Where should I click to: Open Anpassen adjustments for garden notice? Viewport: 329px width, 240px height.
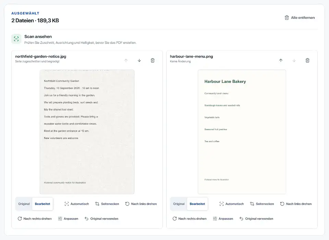68,219
